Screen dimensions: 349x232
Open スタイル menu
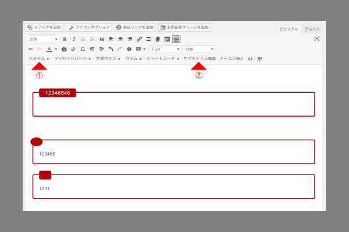point(39,59)
